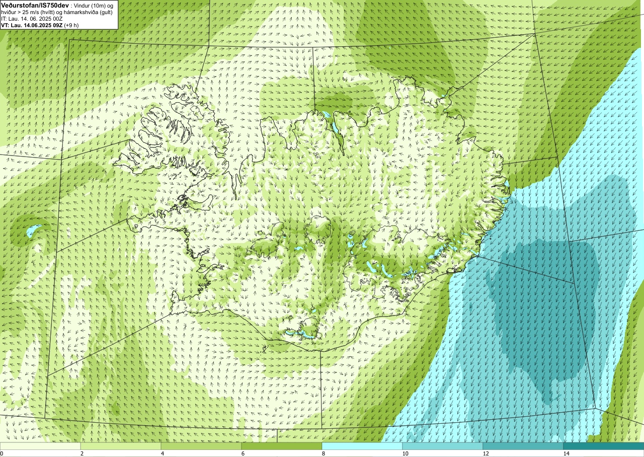Pick the 10–12 m/s teal legend swatch
644x457 pixels.
443,446
